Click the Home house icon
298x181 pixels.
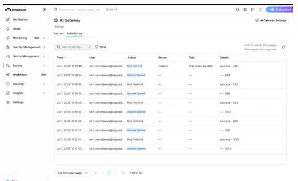(x=8, y=29)
